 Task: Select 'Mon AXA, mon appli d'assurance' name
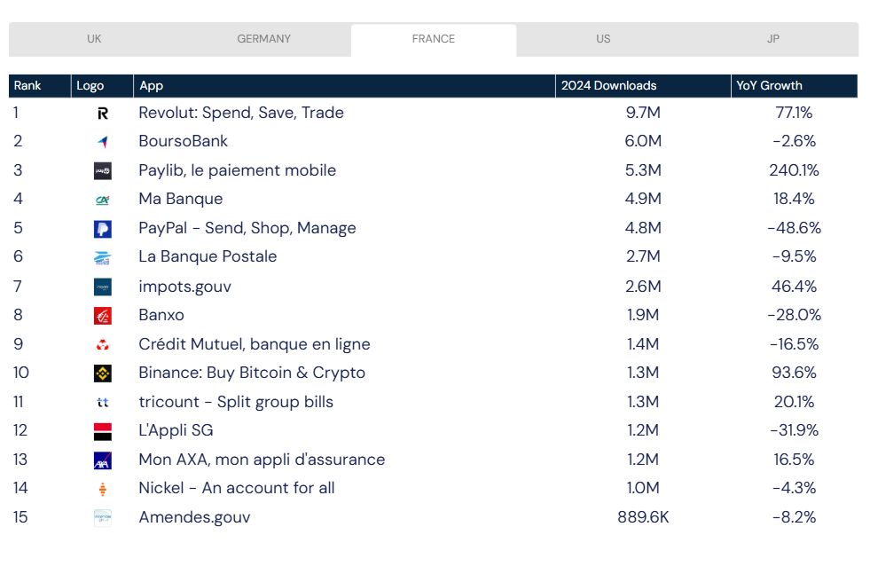point(262,460)
